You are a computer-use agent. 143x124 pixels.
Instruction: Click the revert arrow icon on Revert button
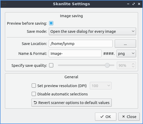[x=35, y=103]
